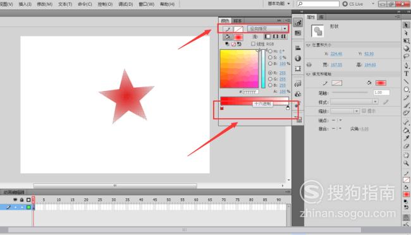Image resolution: width=411 pixels, height=235 pixels.
Task: Select the Eraser tool
Action: click(x=406, y=146)
